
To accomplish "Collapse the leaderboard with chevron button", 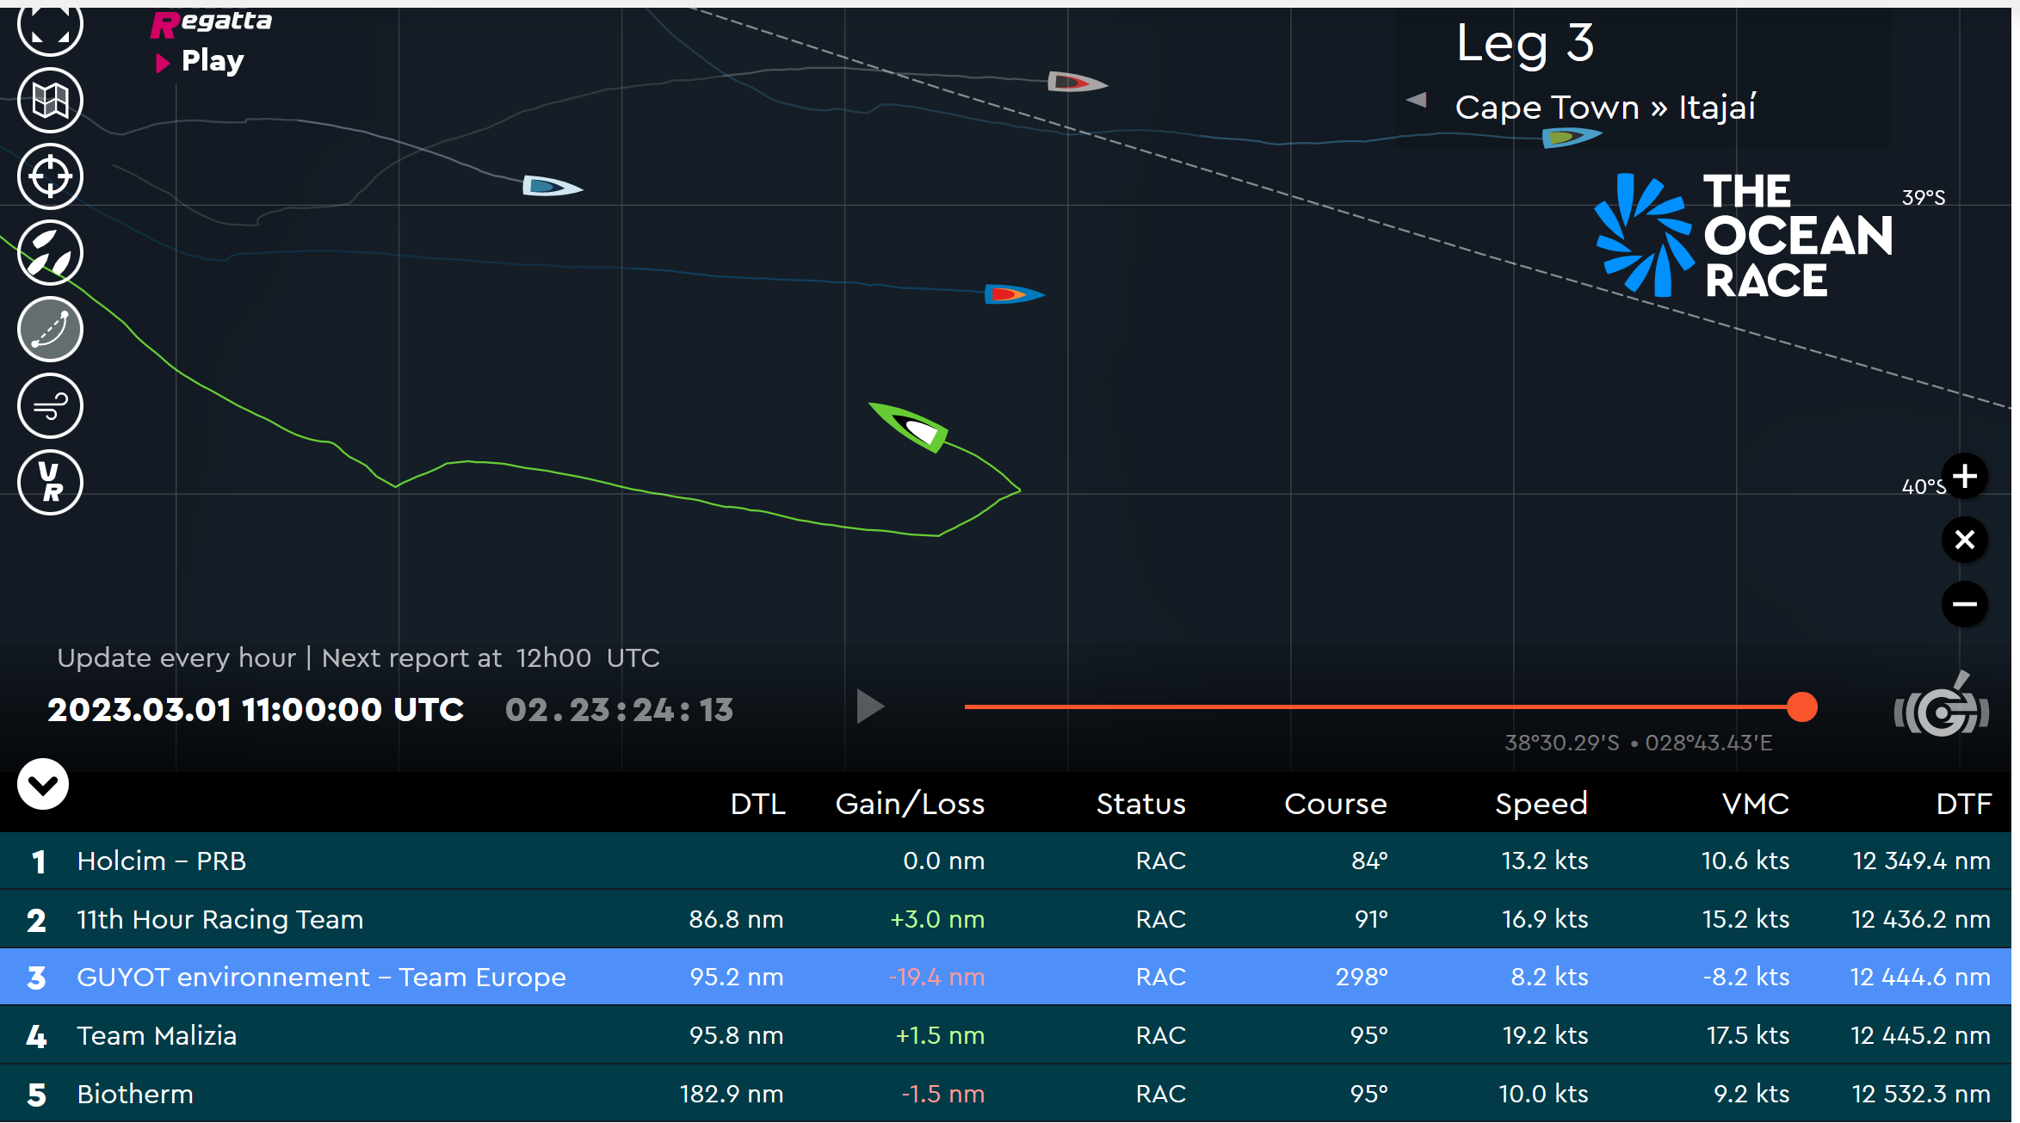I will [x=43, y=784].
